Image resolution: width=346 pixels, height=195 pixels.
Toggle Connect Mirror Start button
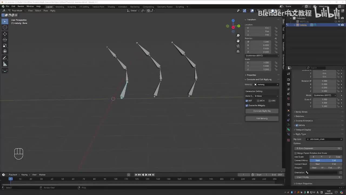pos(318,160)
